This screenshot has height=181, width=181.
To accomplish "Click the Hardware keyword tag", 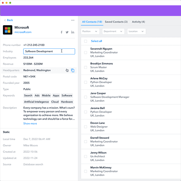I will coord(67,102).
